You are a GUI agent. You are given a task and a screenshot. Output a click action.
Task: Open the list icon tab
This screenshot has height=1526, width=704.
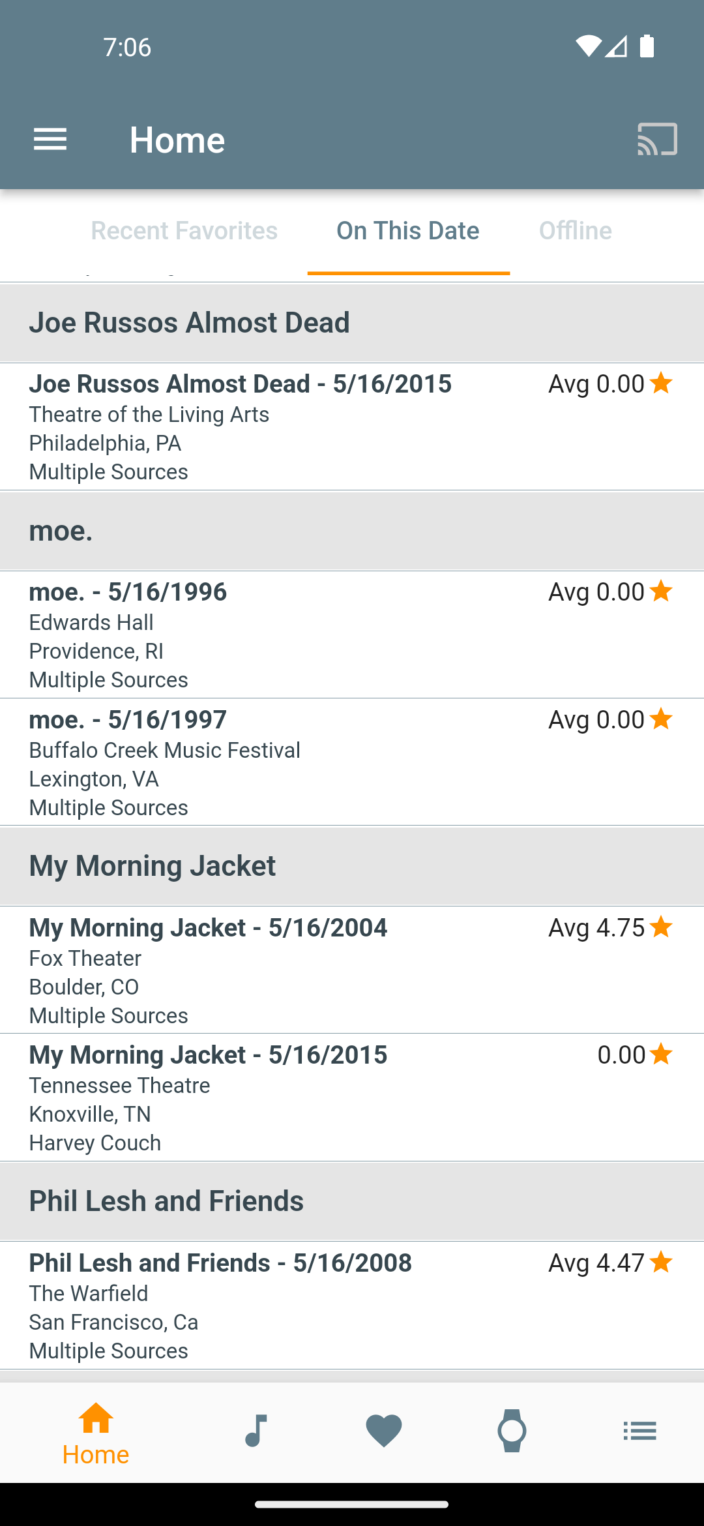[x=639, y=1431]
